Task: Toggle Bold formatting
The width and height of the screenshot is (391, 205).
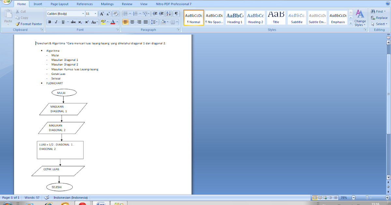Action: (50, 22)
